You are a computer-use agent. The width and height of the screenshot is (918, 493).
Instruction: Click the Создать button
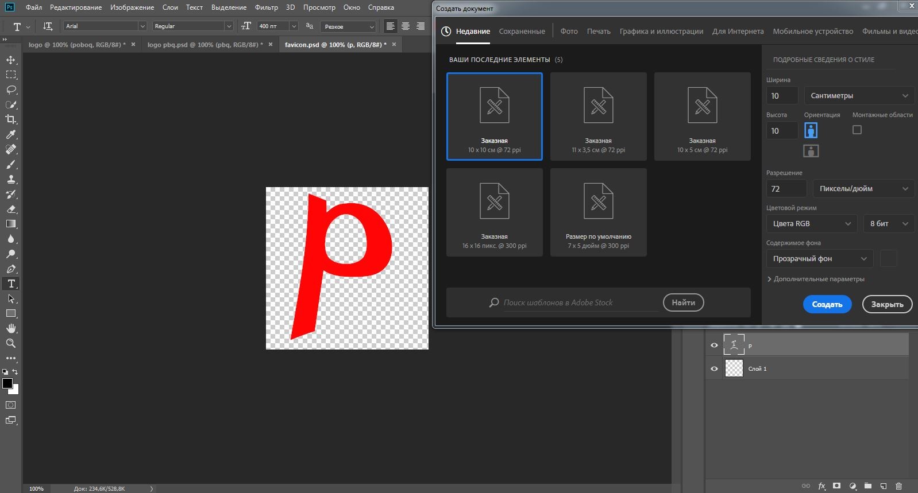(827, 304)
